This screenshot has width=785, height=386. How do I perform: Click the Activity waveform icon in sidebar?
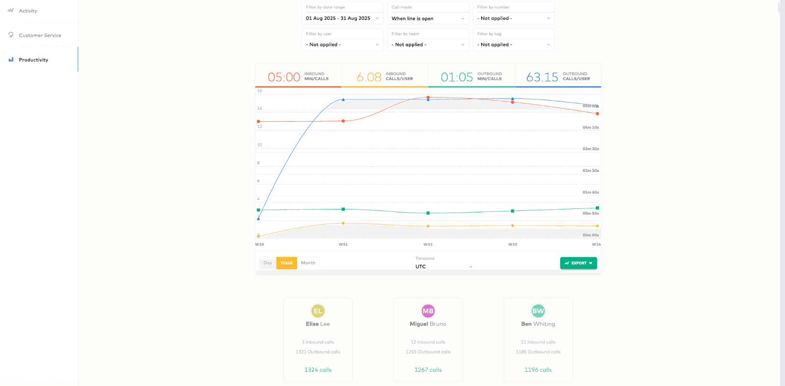point(11,10)
